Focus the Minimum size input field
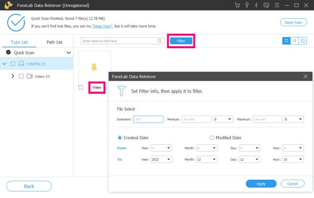Image resolution: width=314 pixels, height=198 pixels. 197,119
